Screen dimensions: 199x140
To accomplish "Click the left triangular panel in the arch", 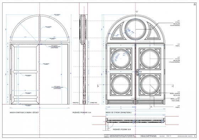I will point(117,32).
